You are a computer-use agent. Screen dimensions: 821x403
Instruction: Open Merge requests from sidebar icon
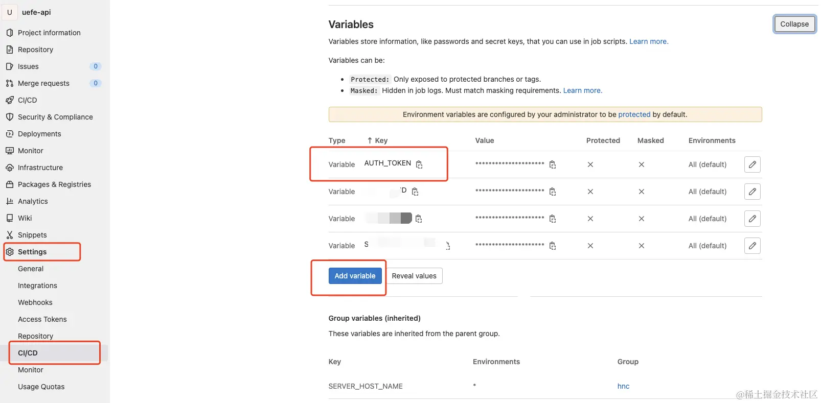point(10,83)
